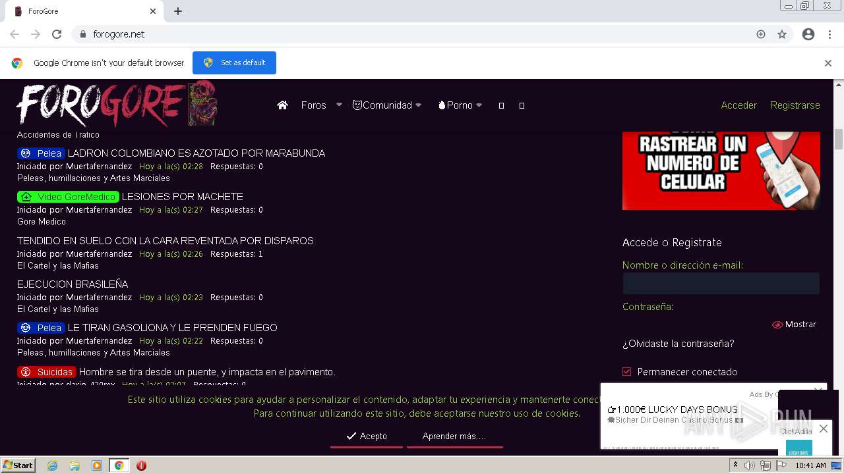The image size is (844, 474).
Task: Click the Acceder link
Action: click(738, 105)
